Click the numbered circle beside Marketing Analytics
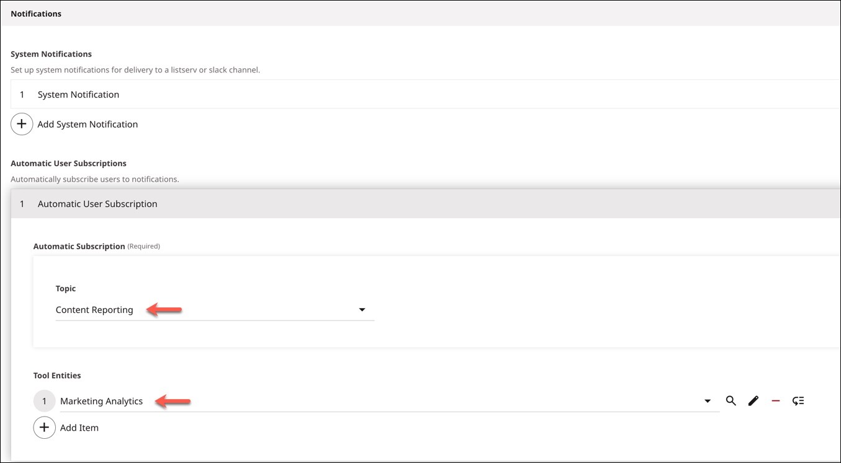 (x=43, y=400)
